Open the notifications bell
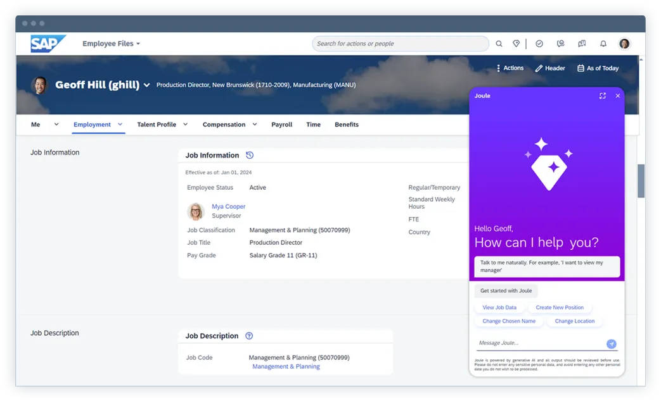 pyautogui.click(x=603, y=44)
